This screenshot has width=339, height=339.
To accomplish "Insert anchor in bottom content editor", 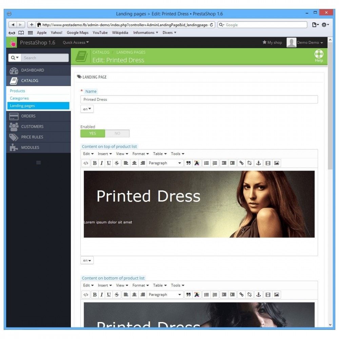I will tap(259, 295).
